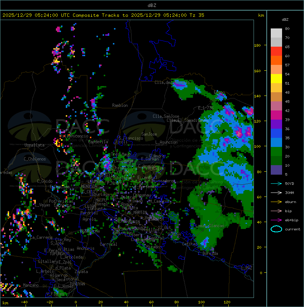This screenshot has height=307, width=304.
Task: Click the 'Tres_Mayo' map label
Action: (x=121, y=154)
